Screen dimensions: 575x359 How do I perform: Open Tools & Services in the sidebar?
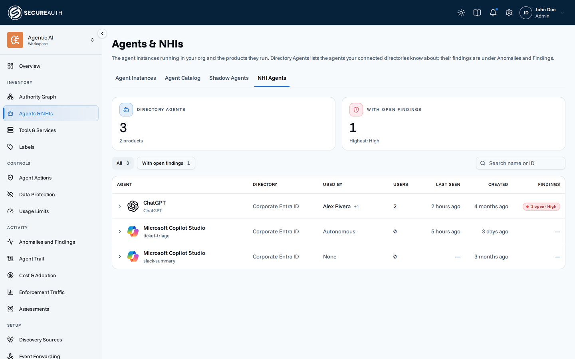pyautogui.click(x=51, y=130)
